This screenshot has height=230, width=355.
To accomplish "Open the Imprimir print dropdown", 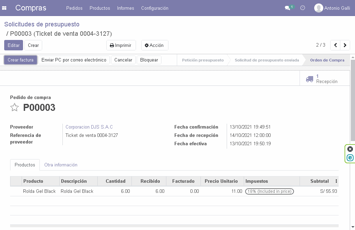I will (121, 45).
